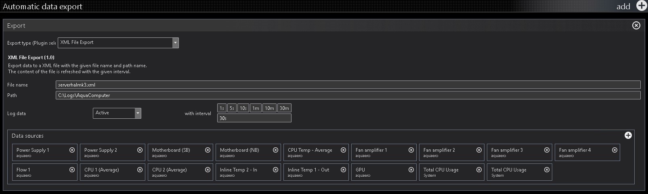Remove CPU Temp - Average data source
Image resolution: width=648 pixels, height=194 pixels.
343,150
